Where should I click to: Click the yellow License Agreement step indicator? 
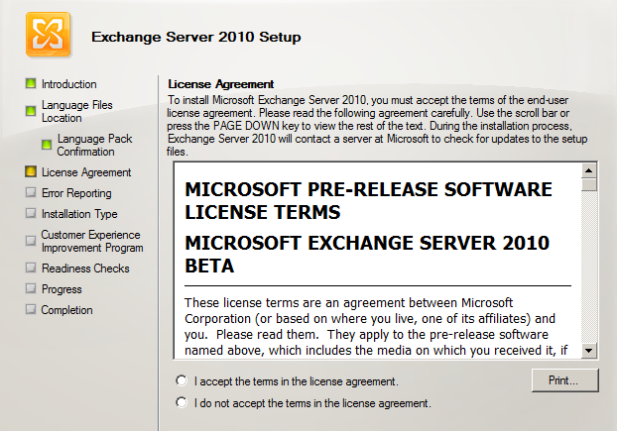click(x=31, y=172)
